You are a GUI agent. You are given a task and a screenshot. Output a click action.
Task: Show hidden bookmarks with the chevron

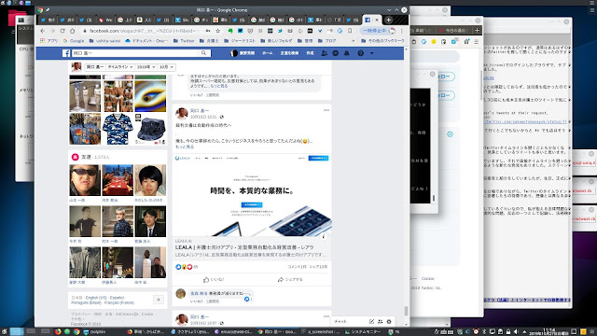click(353, 40)
